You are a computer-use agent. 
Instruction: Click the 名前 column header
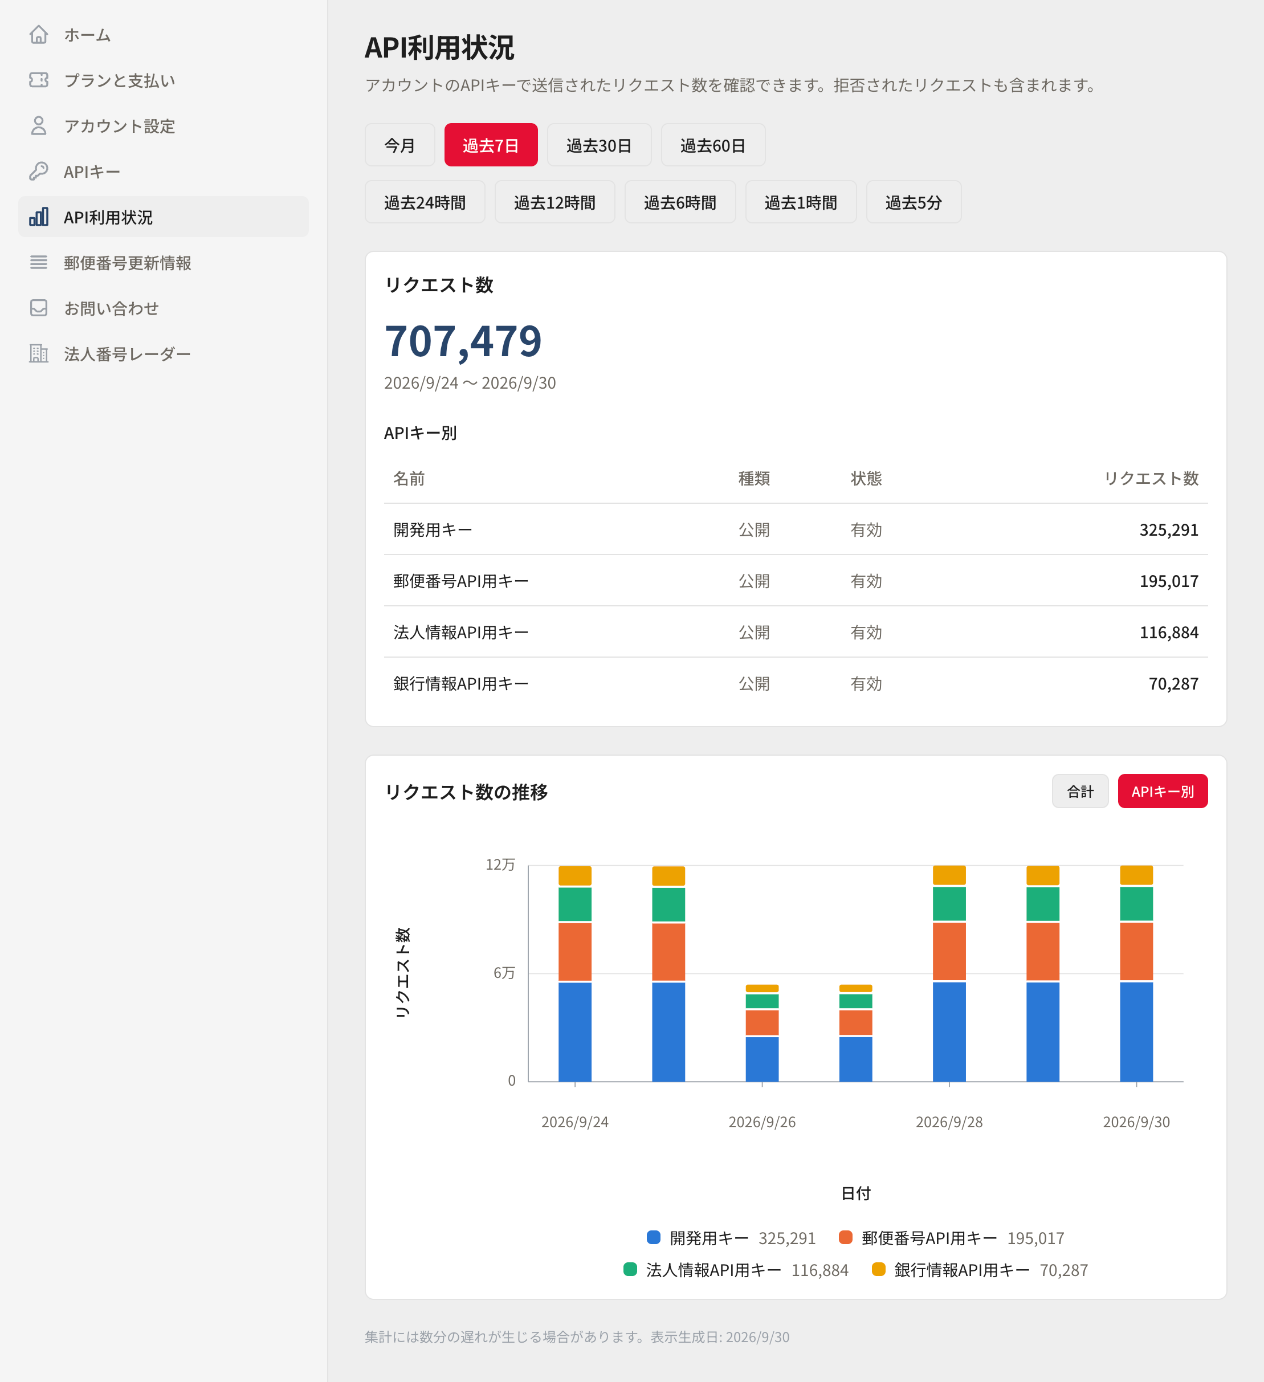click(x=409, y=479)
